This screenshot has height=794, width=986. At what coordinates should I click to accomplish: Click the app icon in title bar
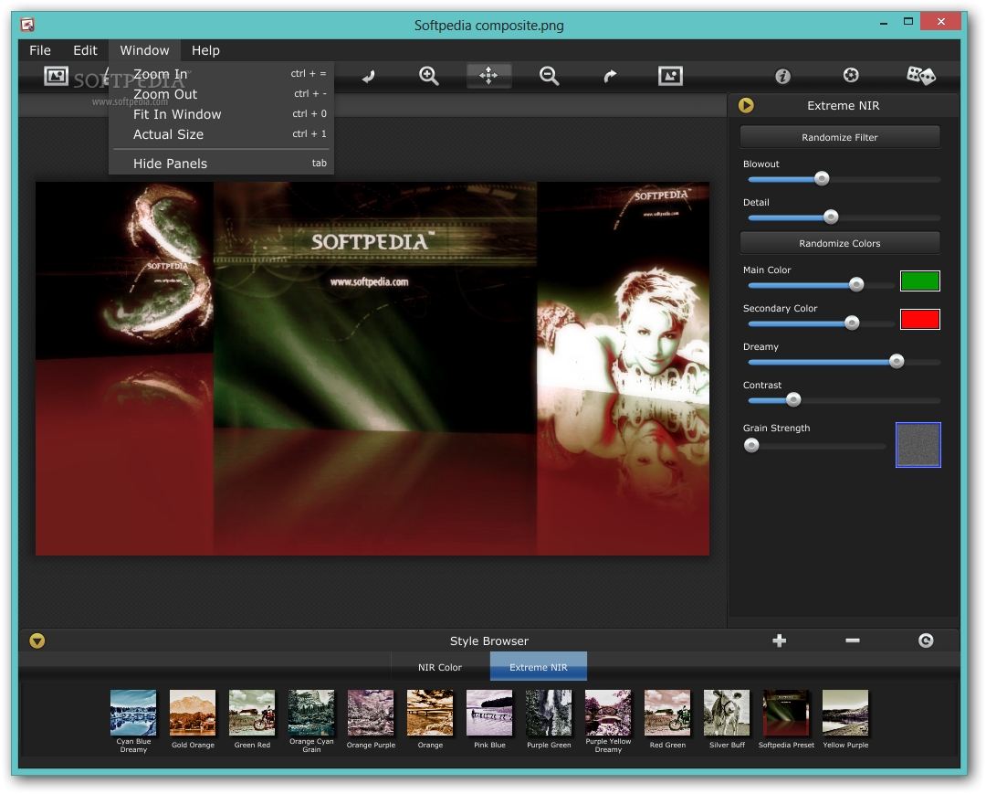pos(27,26)
